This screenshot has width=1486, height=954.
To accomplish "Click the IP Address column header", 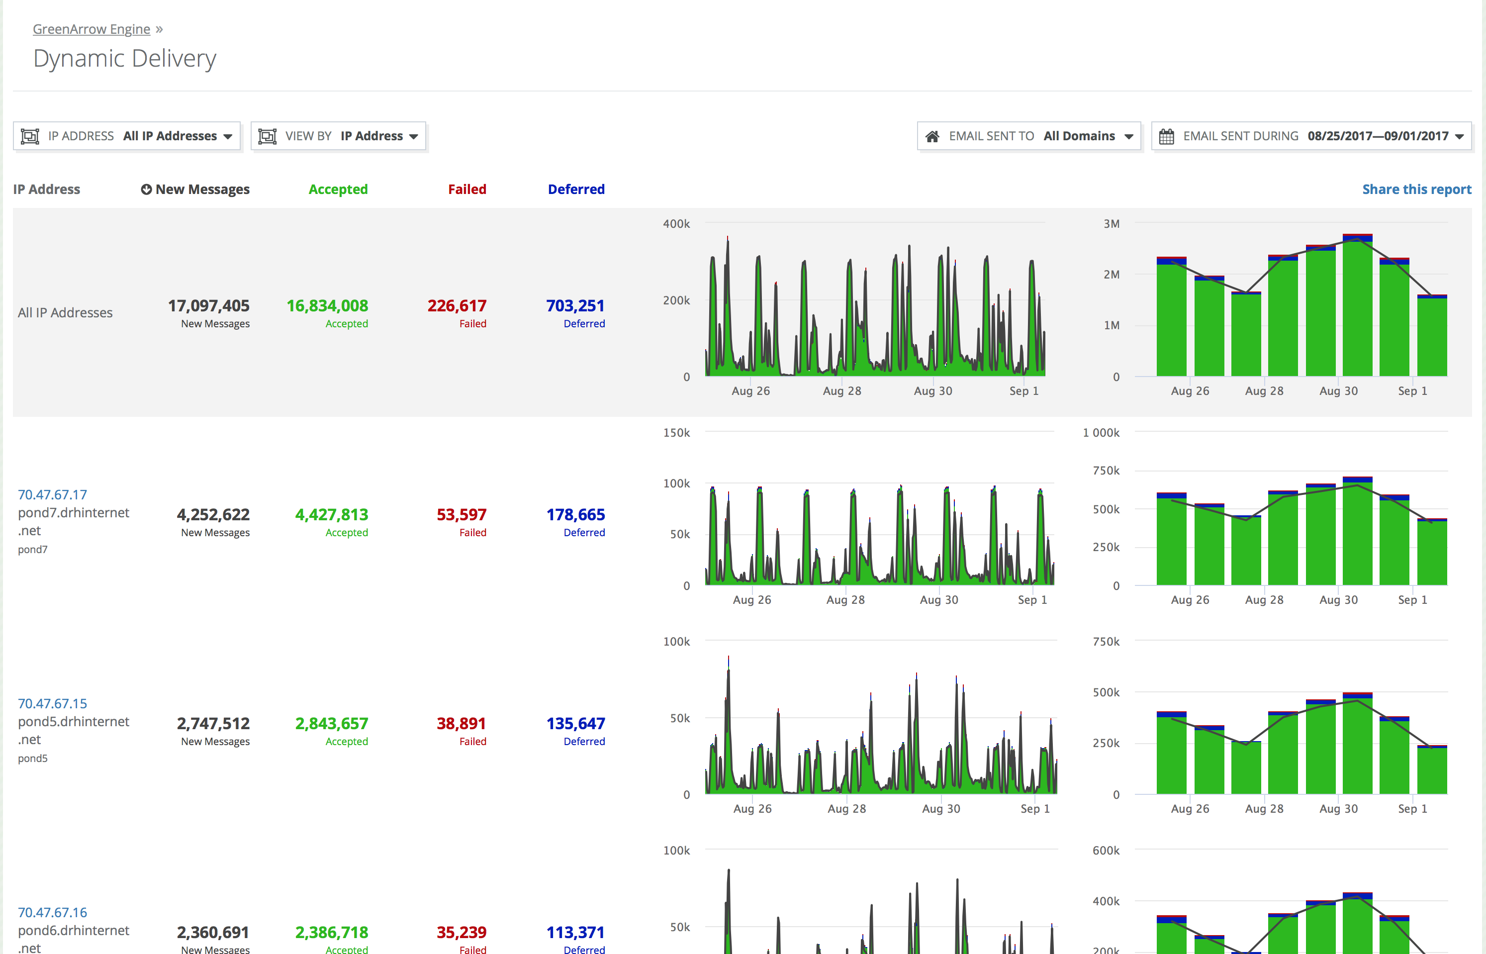I will pyautogui.click(x=46, y=190).
